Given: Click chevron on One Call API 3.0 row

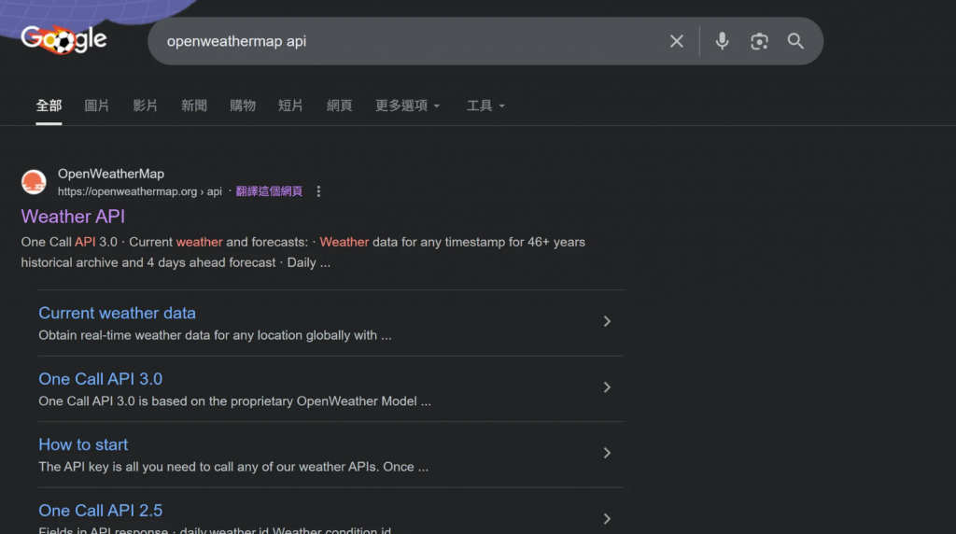Looking at the screenshot, I should tap(607, 387).
